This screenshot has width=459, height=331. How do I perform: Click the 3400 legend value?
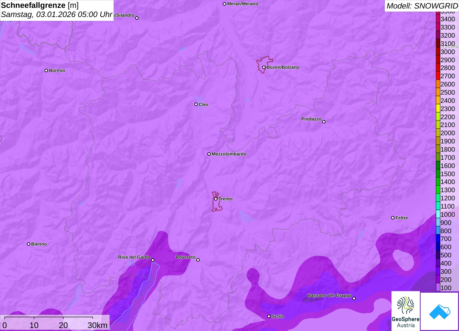coord(448,19)
